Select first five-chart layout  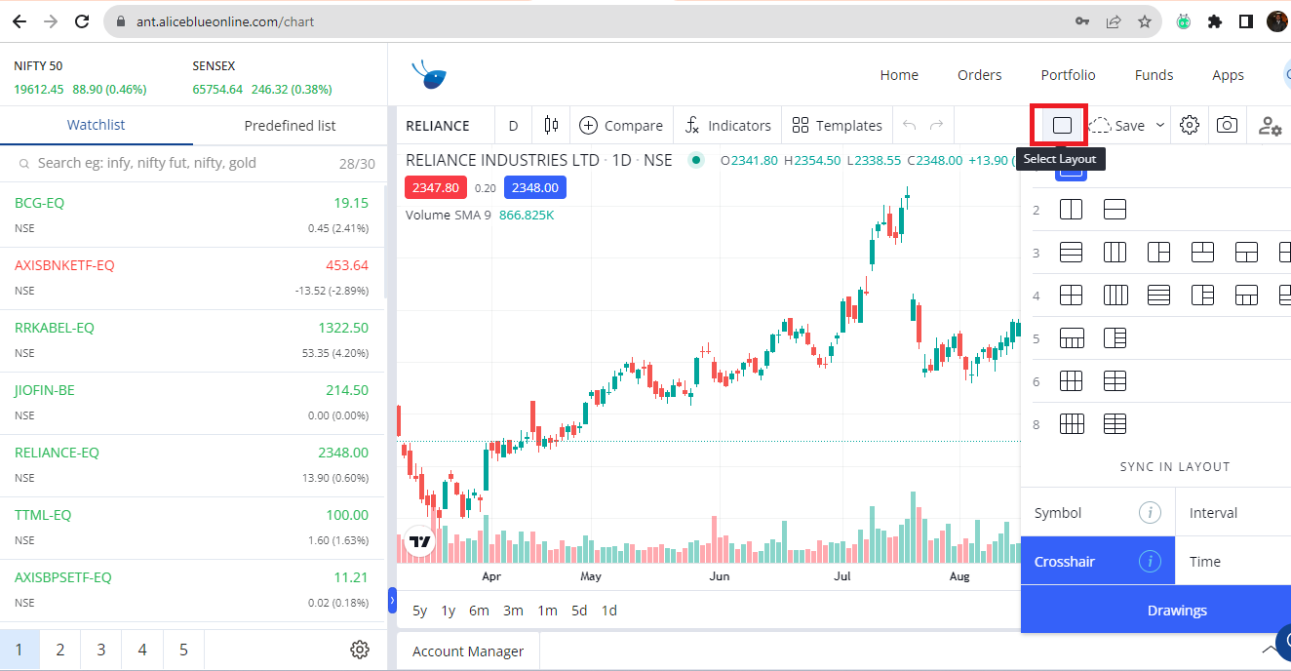[x=1071, y=338]
